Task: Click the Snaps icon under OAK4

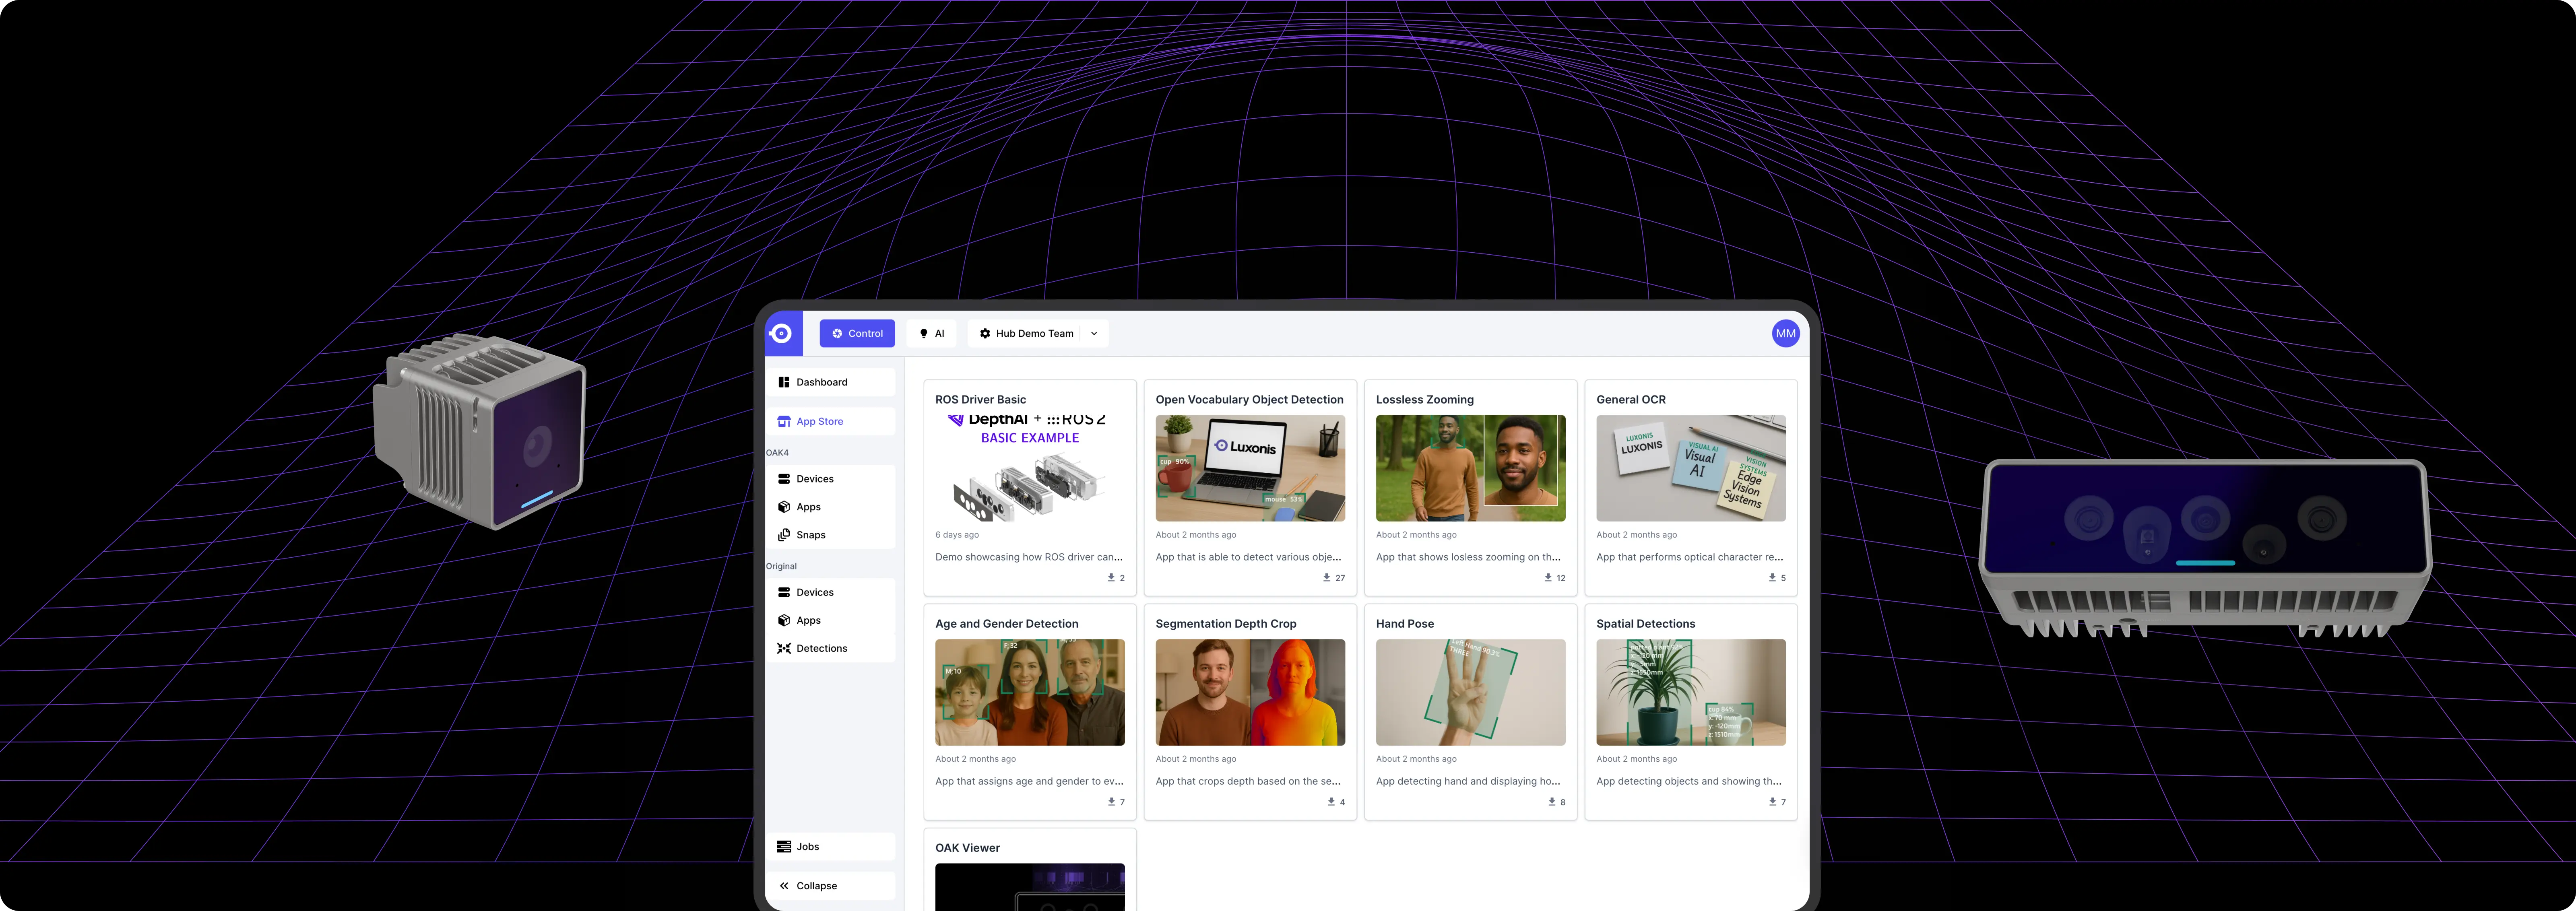Action: point(784,535)
